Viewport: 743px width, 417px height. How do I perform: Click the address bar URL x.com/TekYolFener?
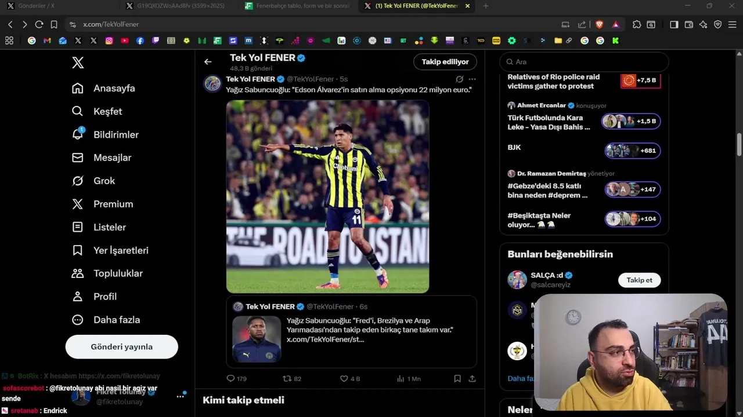click(x=111, y=24)
